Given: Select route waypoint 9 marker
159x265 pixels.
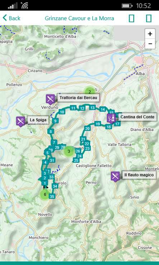Looking at the screenshot, I should [x=55, y=121].
